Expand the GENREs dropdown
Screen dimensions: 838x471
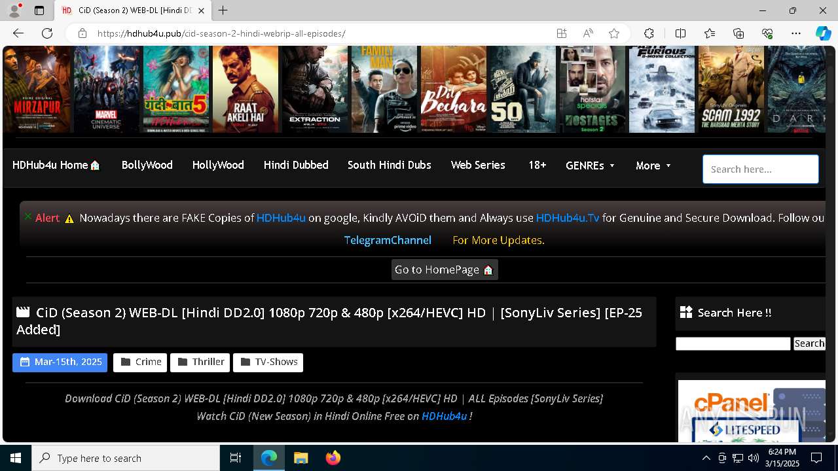pos(590,166)
